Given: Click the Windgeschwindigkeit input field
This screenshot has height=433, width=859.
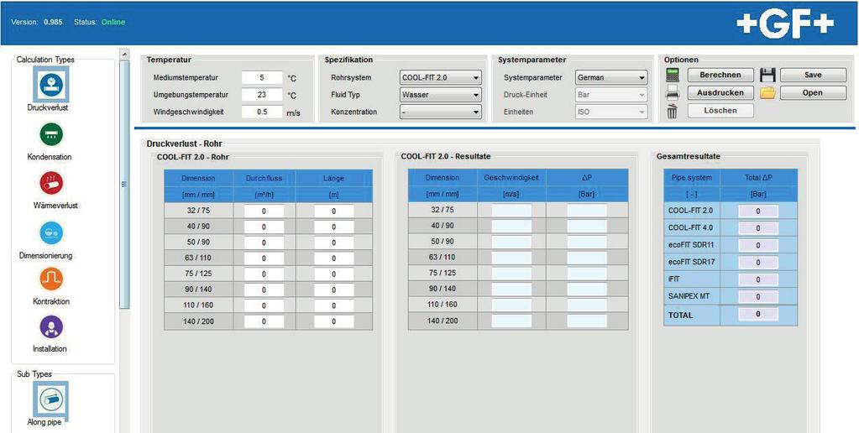Looking at the screenshot, I should tap(262, 112).
